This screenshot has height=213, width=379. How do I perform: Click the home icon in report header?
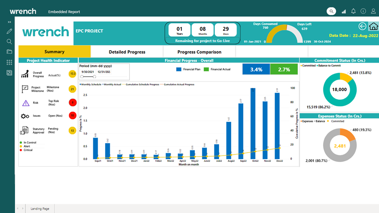pos(373,26)
